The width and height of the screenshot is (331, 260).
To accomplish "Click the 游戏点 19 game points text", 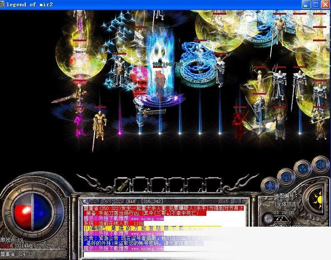I will (11, 240).
